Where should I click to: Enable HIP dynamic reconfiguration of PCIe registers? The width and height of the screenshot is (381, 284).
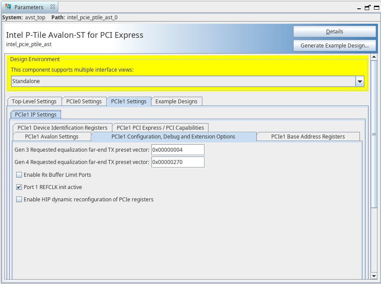19,200
